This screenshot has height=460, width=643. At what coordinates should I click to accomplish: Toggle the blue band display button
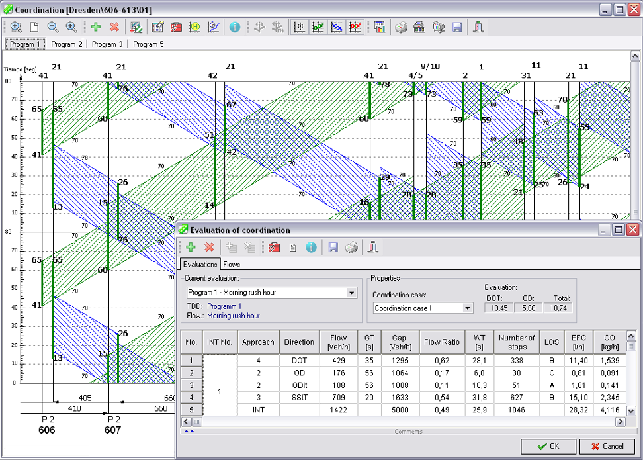click(x=337, y=27)
